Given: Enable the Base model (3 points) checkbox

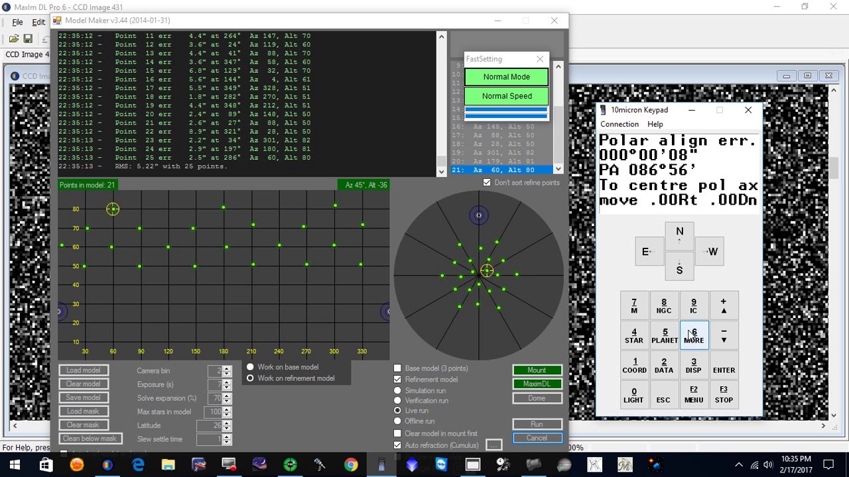Looking at the screenshot, I should 398,368.
